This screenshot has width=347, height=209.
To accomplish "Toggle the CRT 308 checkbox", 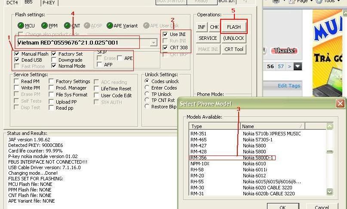I will (x=165, y=48).
